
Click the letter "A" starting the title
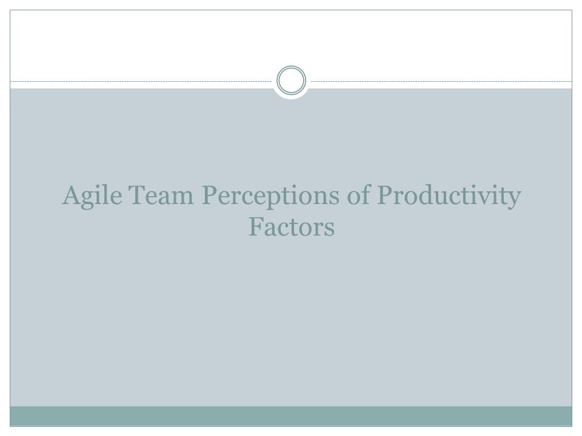pos(72,194)
